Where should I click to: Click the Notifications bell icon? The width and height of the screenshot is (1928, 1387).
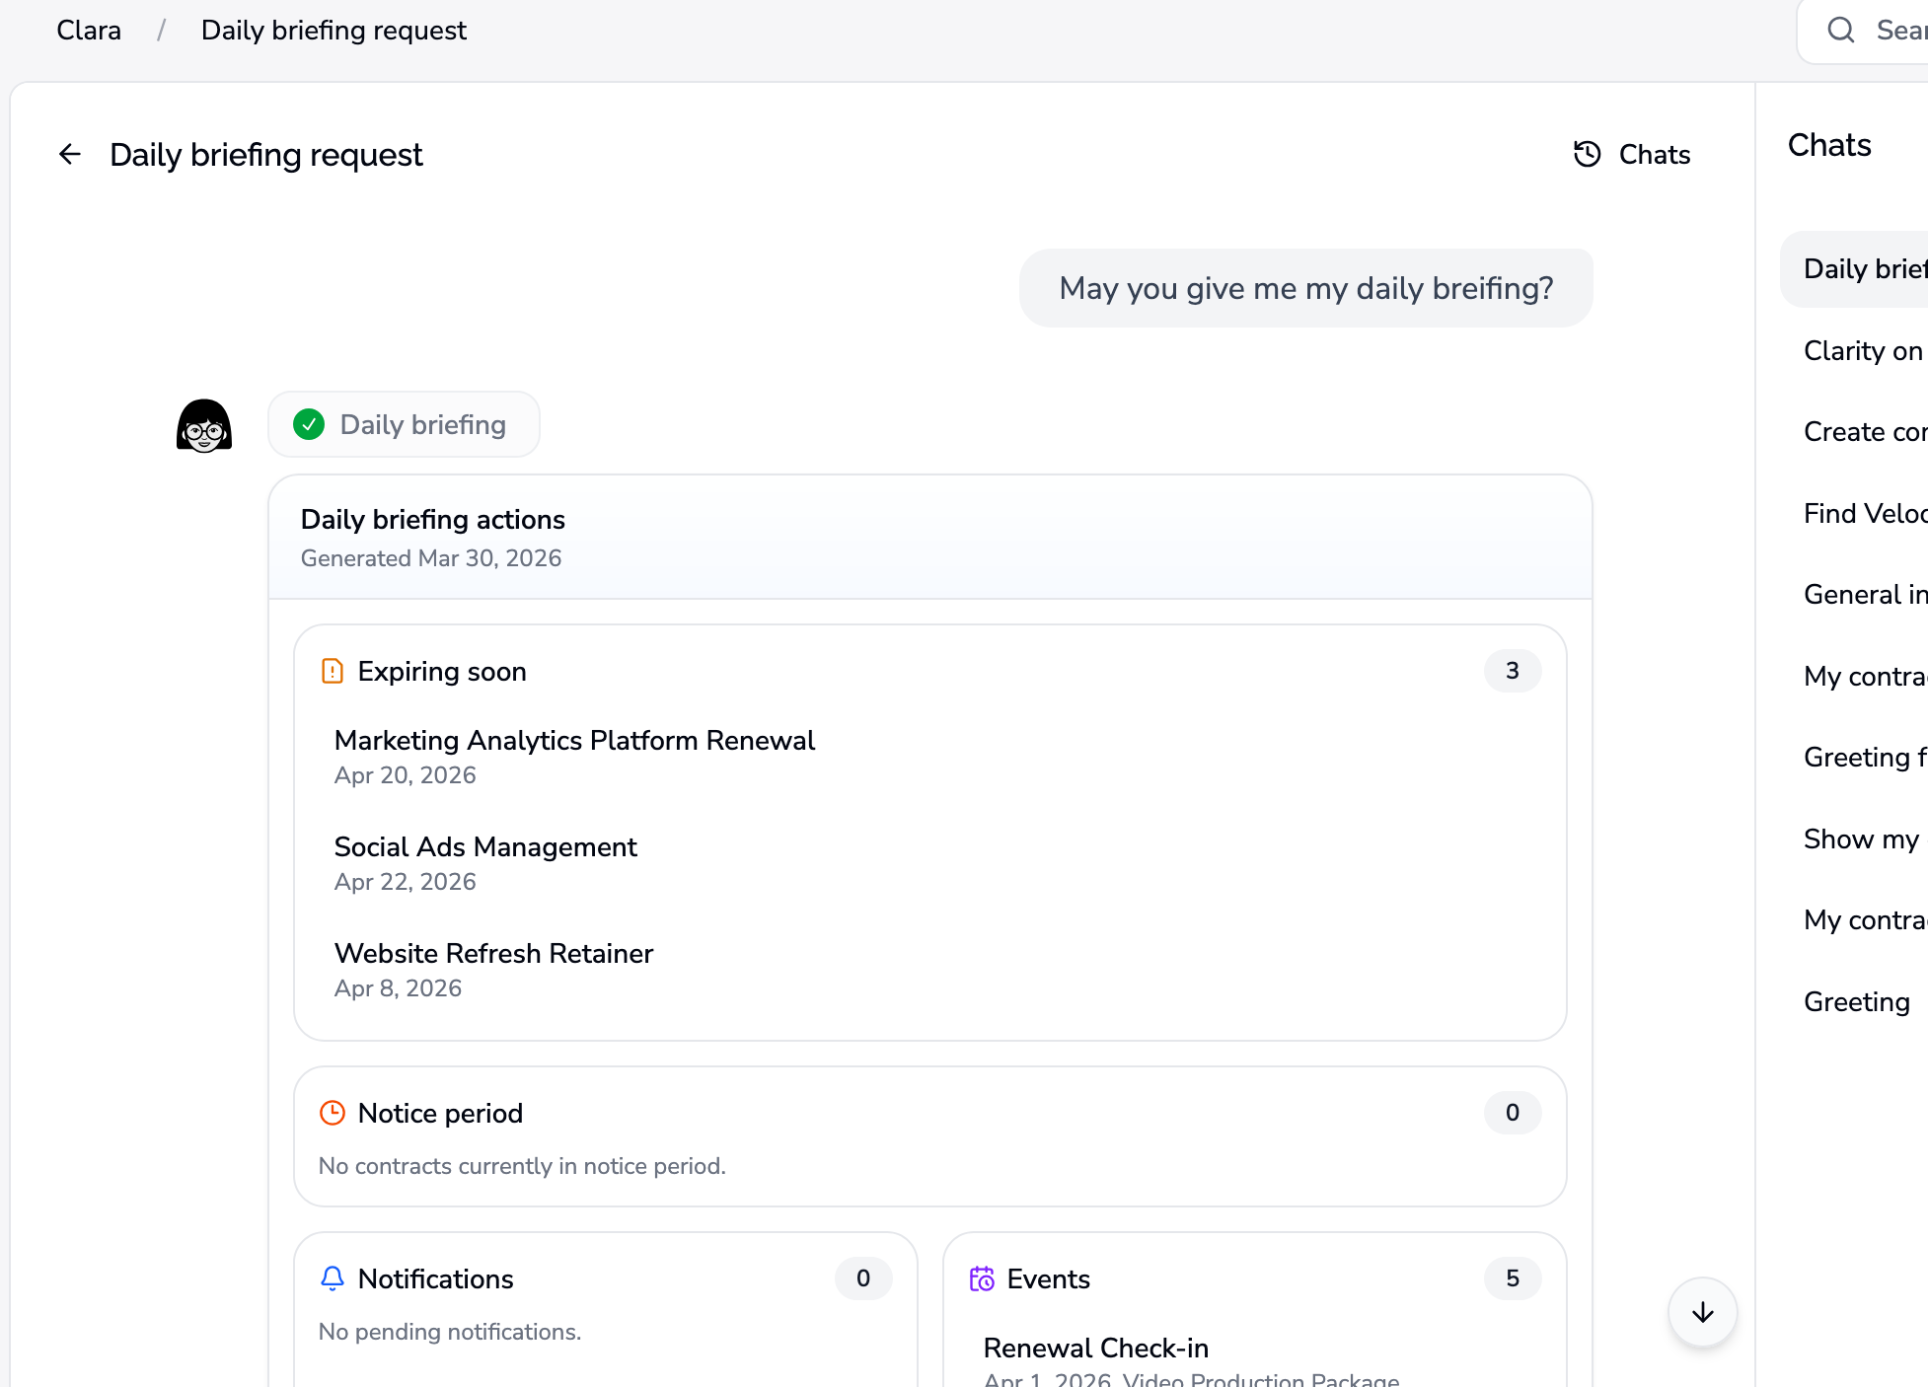pos(333,1278)
